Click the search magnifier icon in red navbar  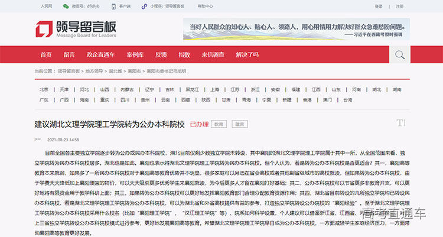[399, 55]
